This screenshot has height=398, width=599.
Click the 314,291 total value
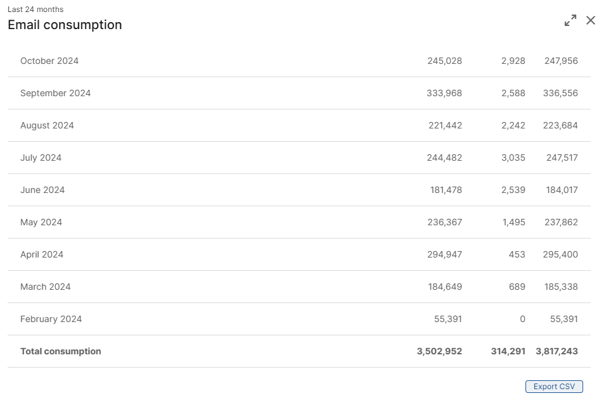508,351
